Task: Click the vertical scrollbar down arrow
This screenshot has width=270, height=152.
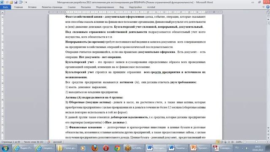Action: point(268,128)
